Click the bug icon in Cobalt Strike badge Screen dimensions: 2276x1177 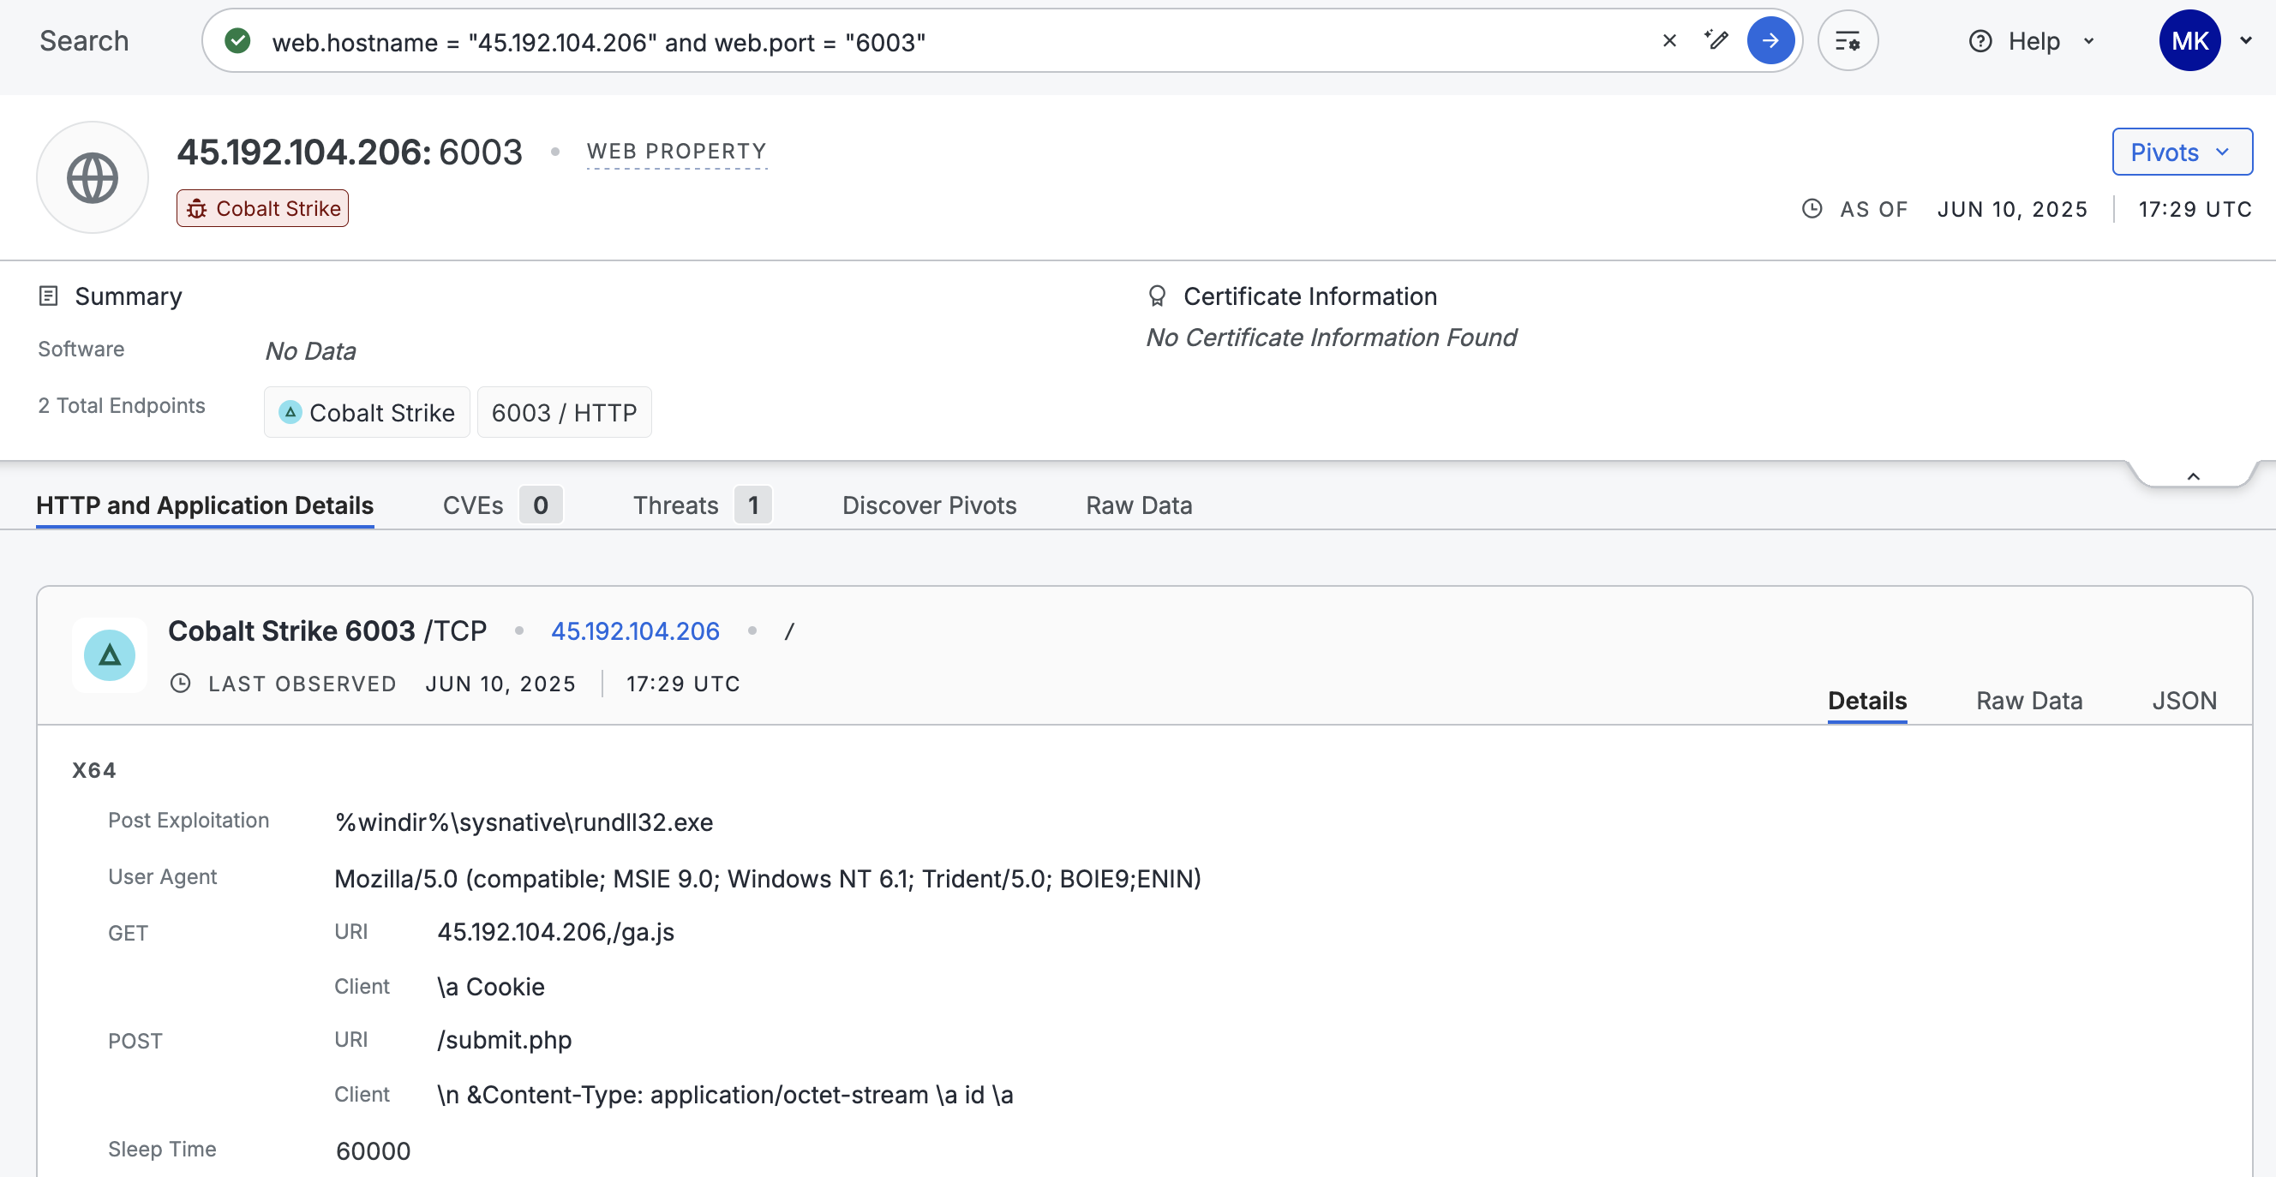pos(197,208)
